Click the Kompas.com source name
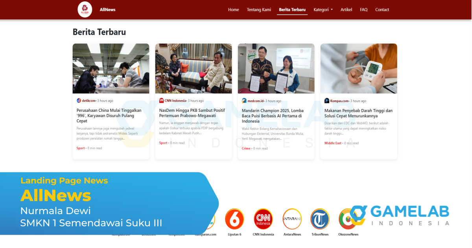 (x=339, y=101)
